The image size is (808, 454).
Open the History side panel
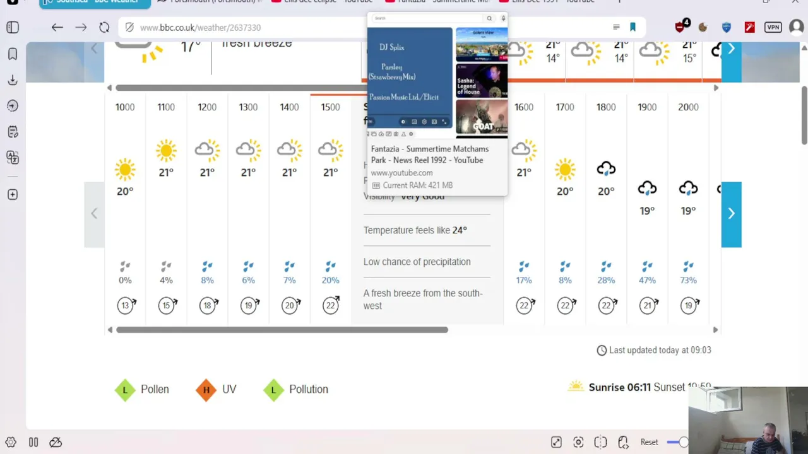coord(13,106)
